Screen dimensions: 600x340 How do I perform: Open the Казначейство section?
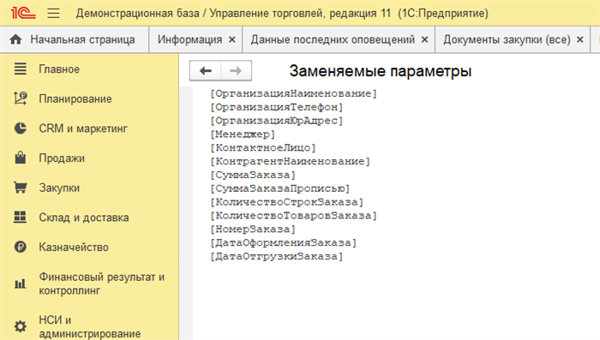(74, 247)
